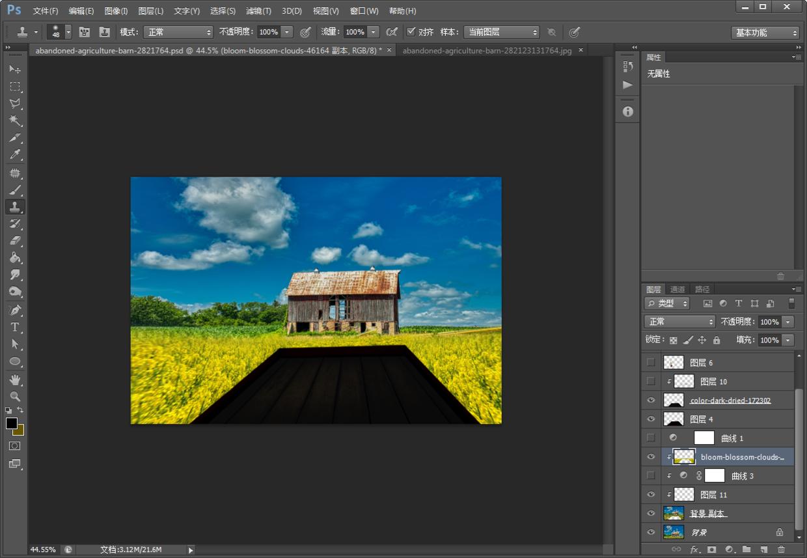The width and height of the screenshot is (807, 558).
Task: Uncheck the 对齐 checkbox
Action: point(411,32)
